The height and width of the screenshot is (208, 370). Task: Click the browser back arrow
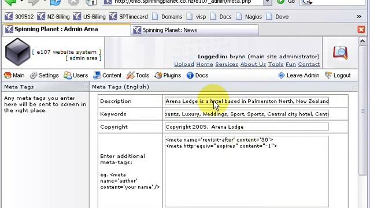point(10,2)
